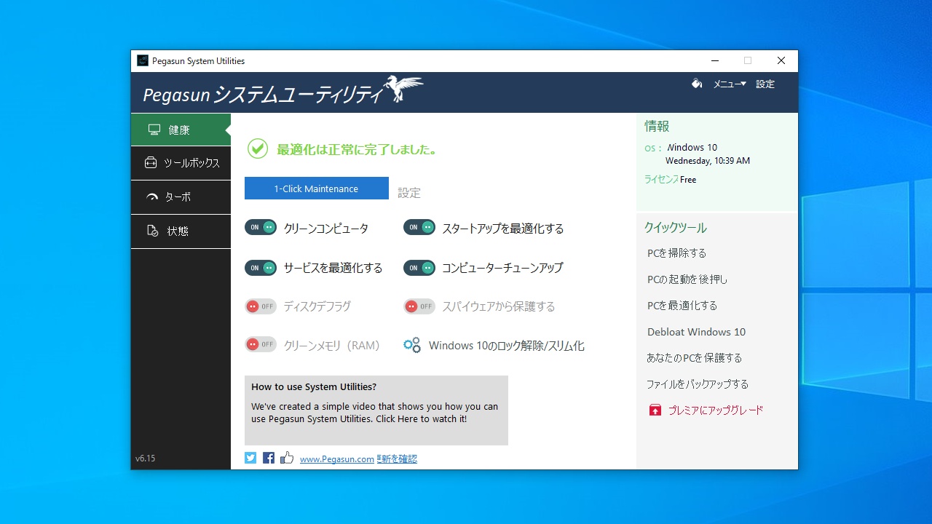This screenshot has width=932, height=524.
Task: Click the red premium upgrade icon
Action: point(655,410)
